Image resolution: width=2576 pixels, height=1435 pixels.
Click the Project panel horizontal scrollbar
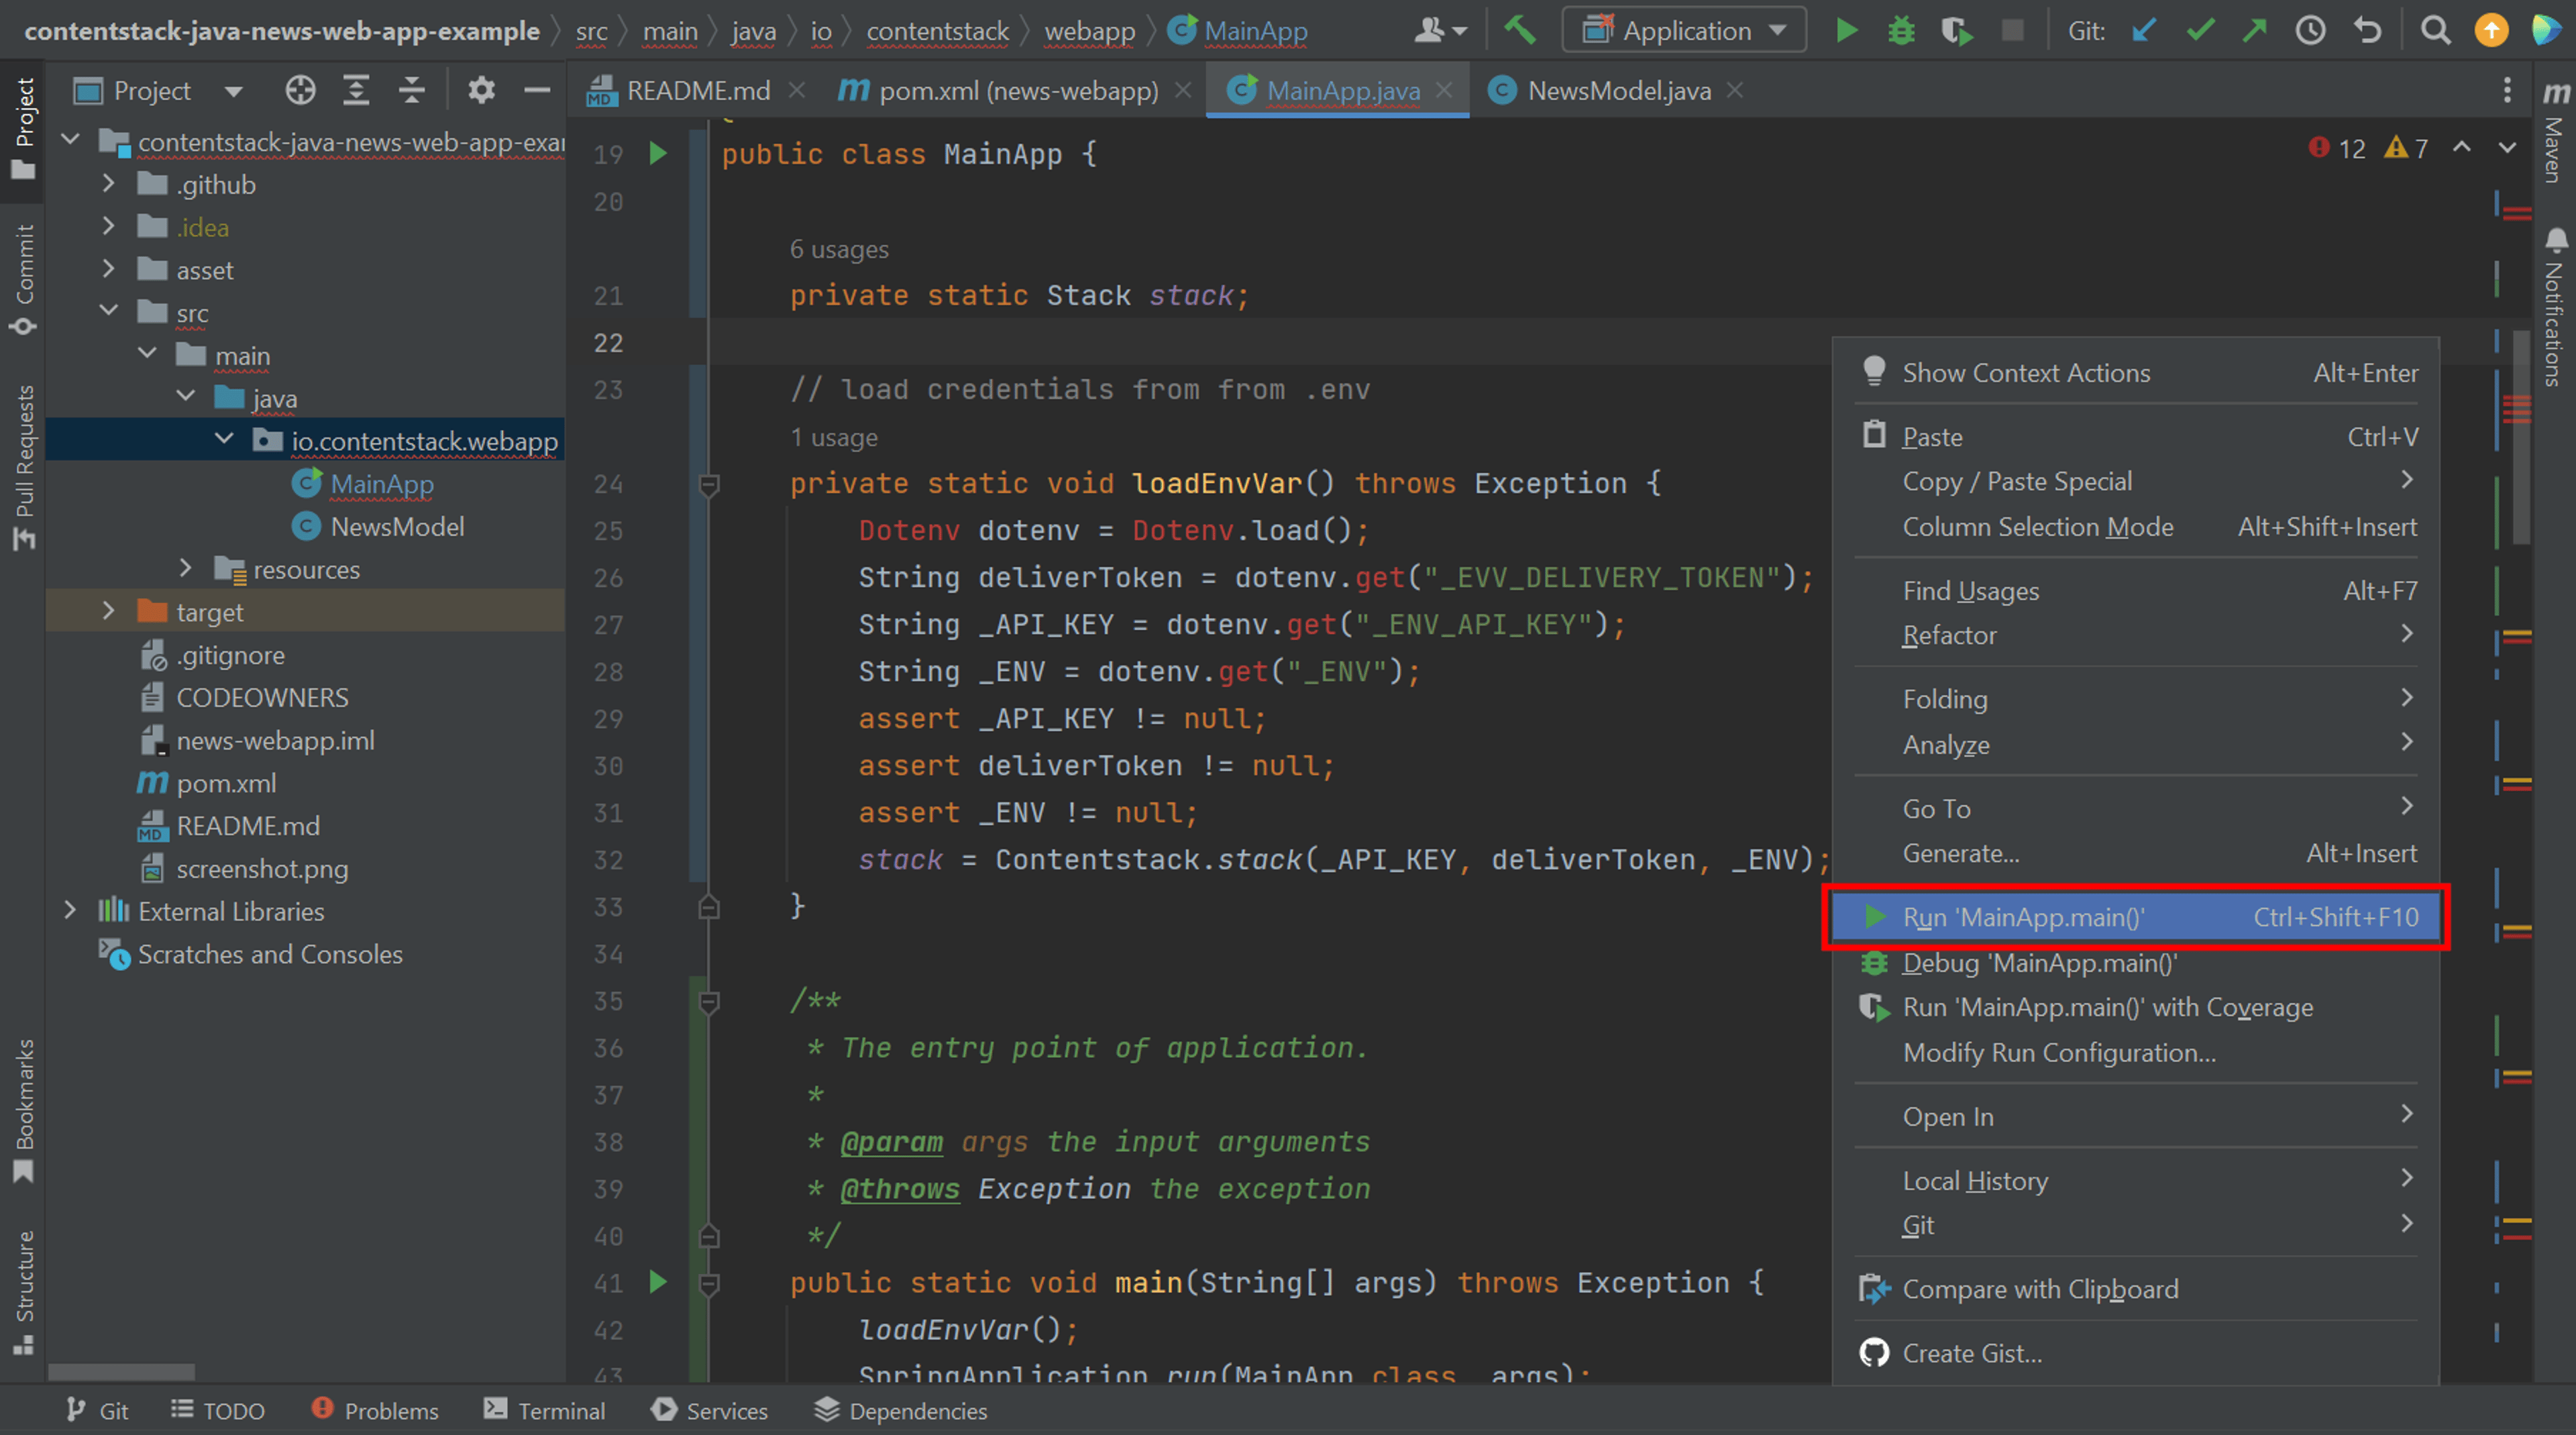121,1371
